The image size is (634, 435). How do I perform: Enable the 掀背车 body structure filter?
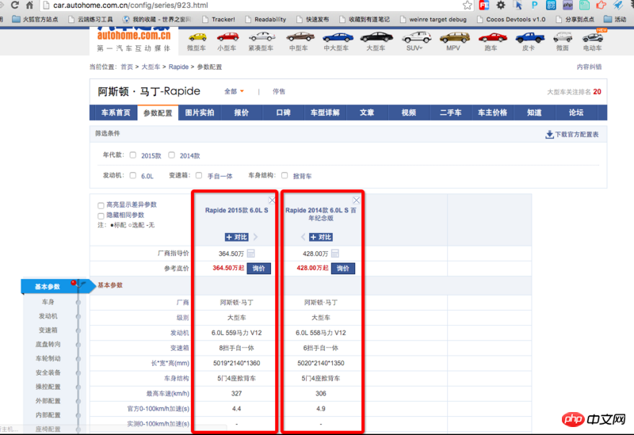coord(285,175)
